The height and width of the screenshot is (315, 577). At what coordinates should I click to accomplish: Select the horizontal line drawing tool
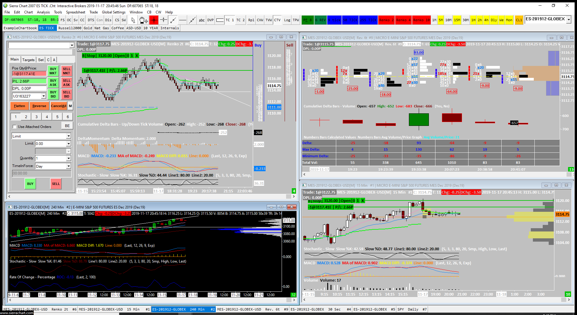pyautogui.click(x=183, y=20)
